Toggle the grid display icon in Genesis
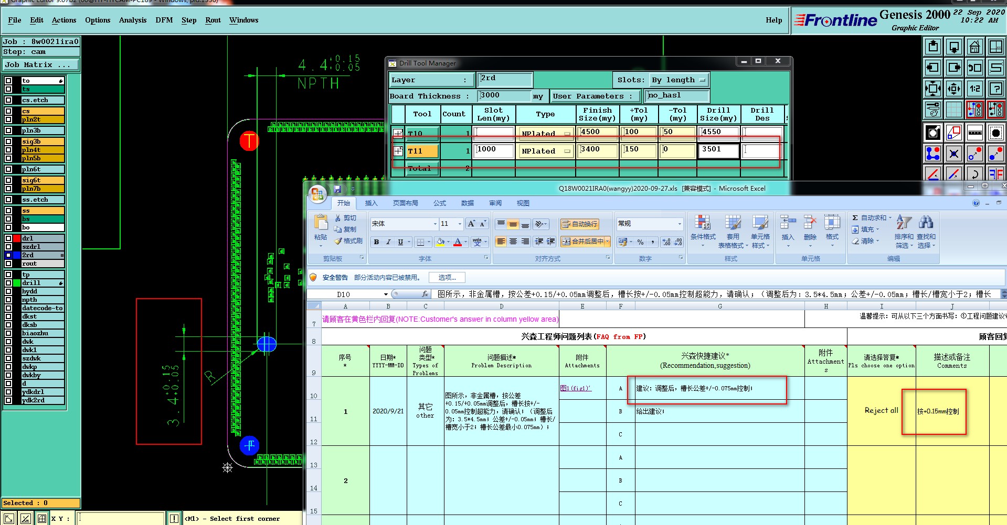 click(954, 110)
